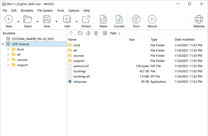The height and width of the screenshot is (136, 208).
Task: Open the File System menu
Action: click(45, 10)
